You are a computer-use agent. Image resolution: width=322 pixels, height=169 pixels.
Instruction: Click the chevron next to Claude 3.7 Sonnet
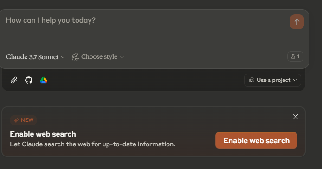[x=63, y=57]
